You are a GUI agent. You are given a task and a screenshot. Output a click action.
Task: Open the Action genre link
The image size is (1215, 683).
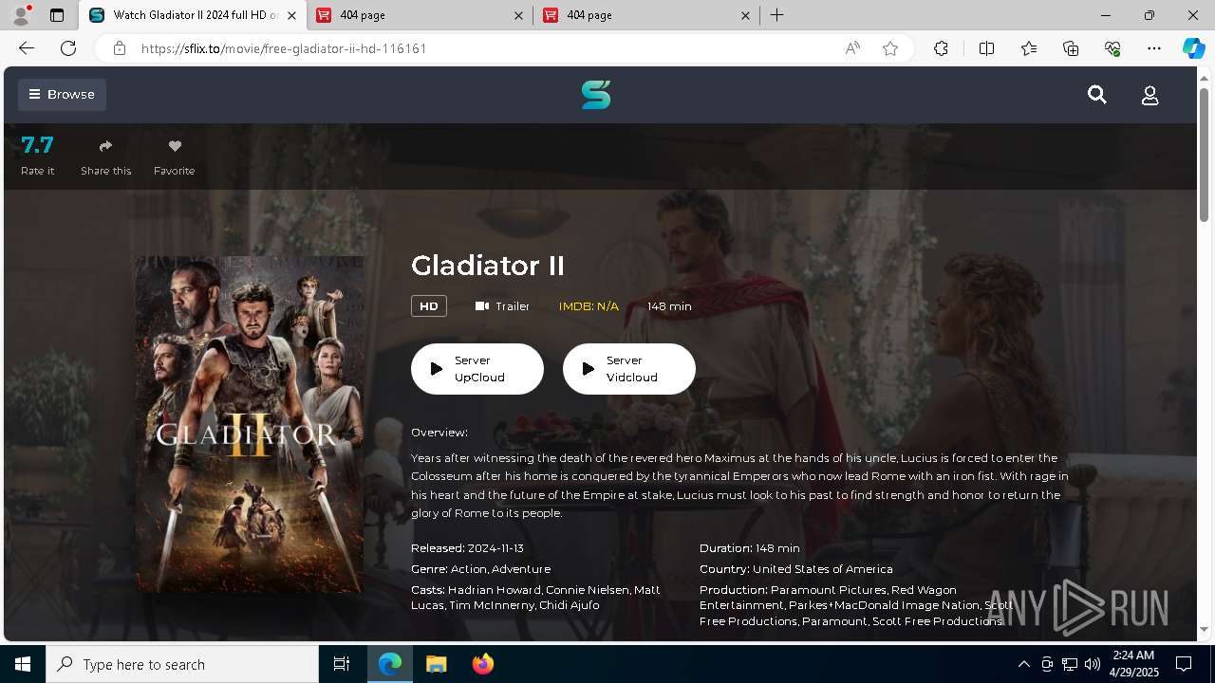coord(469,569)
